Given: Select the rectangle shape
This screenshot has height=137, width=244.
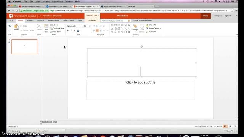Looking at the screenshot, I should pos(116,25).
